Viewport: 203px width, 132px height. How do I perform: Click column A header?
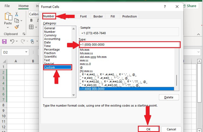(x=16, y=61)
